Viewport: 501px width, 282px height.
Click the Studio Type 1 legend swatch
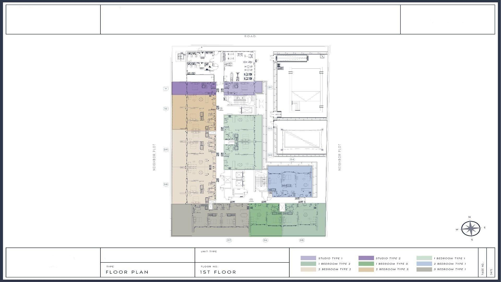(308, 258)
